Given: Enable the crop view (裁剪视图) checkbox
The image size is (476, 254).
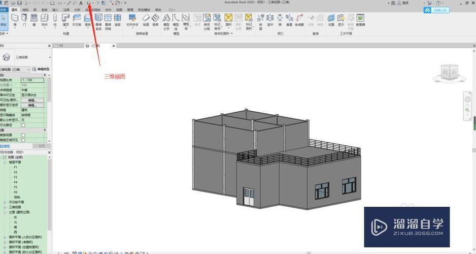Looking at the screenshot, I should (23, 135).
